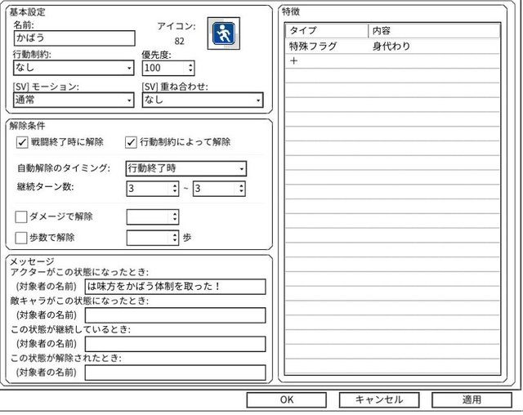Click the running-figure state icon thumbnail
The width and height of the screenshot is (523, 415).
pyautogui.click(x=223, y=33)
